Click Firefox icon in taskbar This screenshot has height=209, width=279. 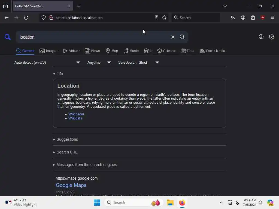point(182,202)
